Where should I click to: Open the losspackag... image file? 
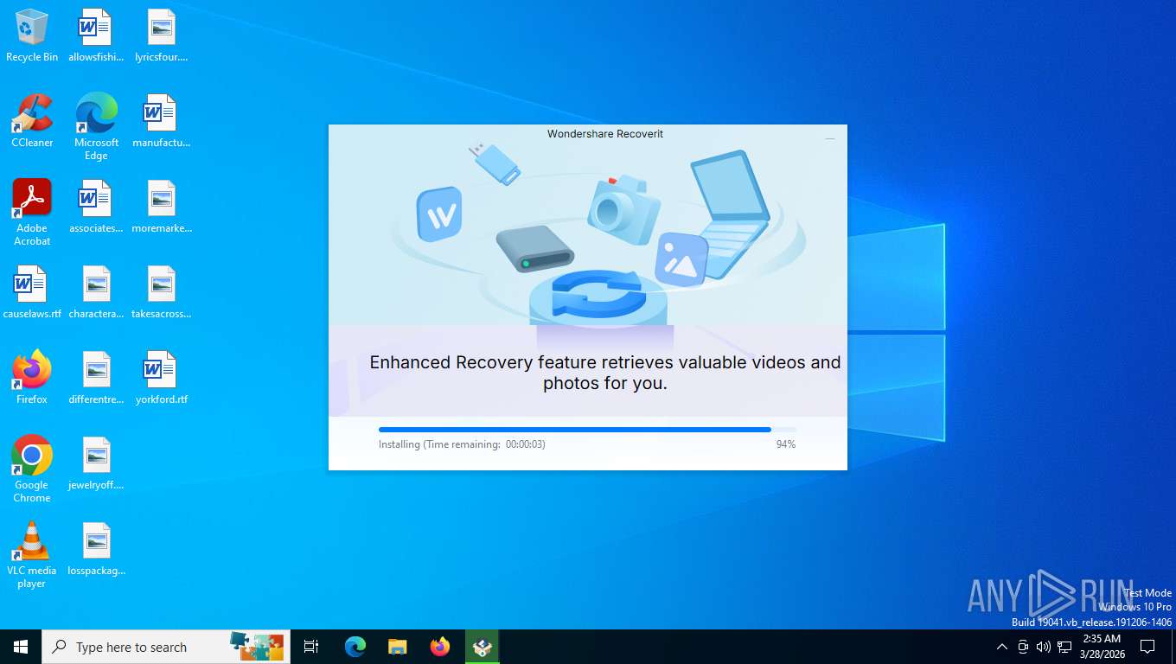coord(96,549)
